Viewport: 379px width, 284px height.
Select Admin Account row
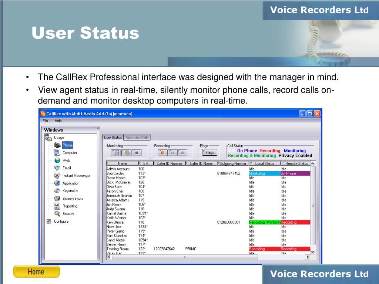pos(208,169)
